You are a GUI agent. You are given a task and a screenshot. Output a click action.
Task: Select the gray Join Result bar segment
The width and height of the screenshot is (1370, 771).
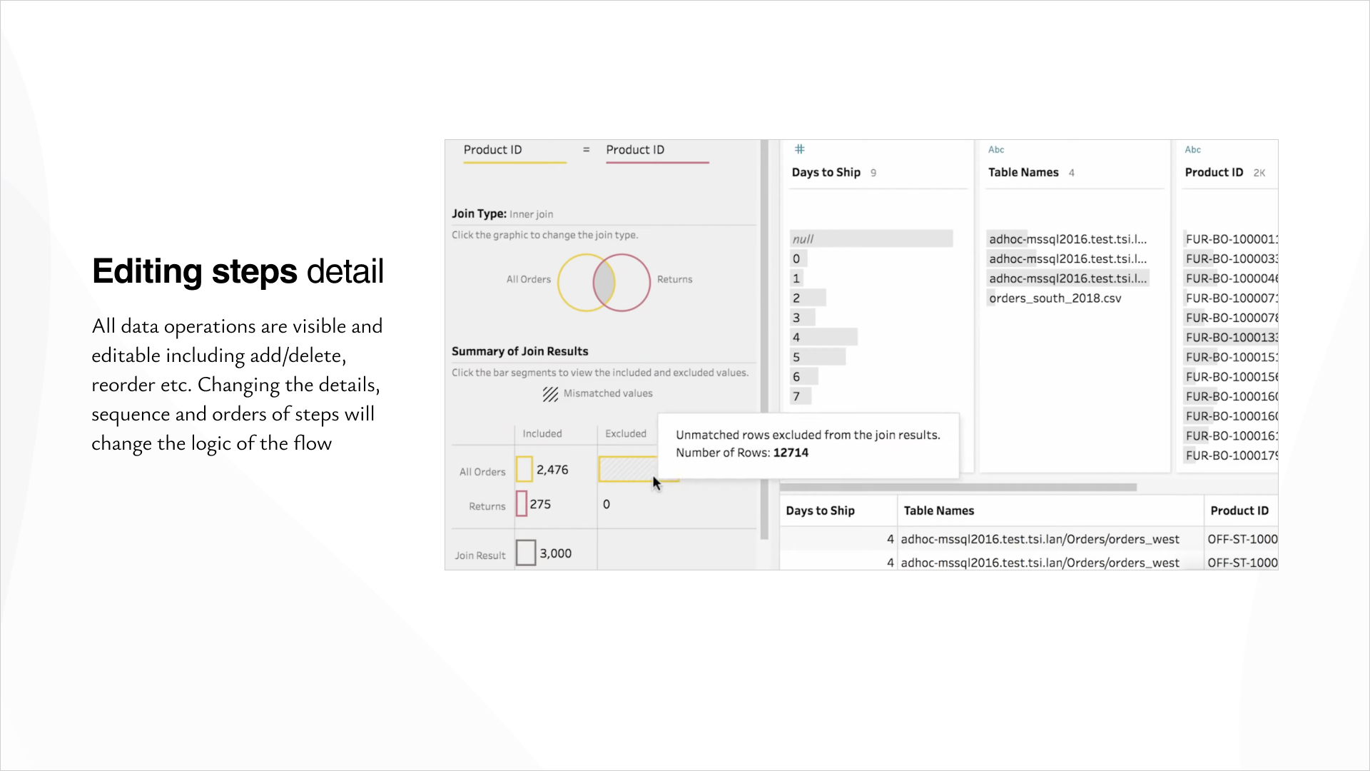tap(526, 553)
